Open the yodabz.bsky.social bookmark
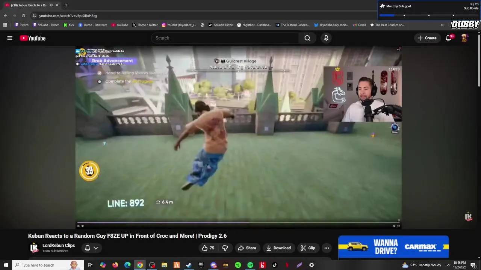Screen dimensions: 481x270 pos(331,25)
